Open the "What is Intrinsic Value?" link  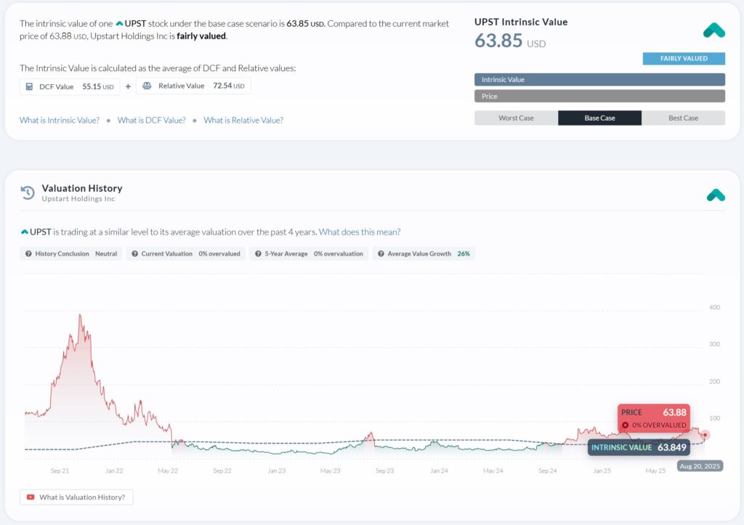tap(60, 121)
